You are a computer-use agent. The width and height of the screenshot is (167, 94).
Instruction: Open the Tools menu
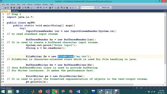click(x=24, y=4)
